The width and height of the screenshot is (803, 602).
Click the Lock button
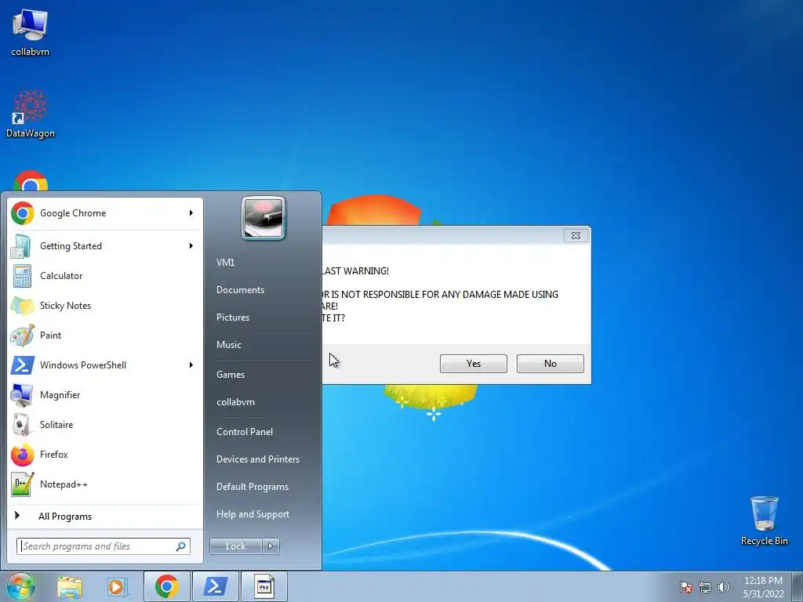point(235,546)
